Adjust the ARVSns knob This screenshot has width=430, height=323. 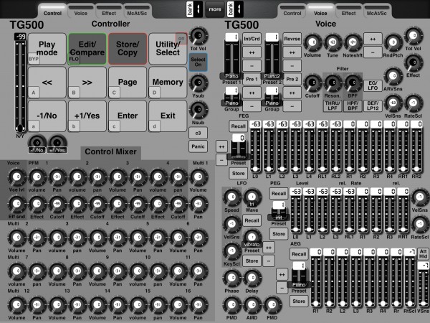(x=393, y=76)
